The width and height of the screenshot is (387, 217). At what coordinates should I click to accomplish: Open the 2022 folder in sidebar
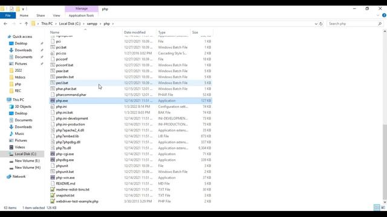pos(18,71)
